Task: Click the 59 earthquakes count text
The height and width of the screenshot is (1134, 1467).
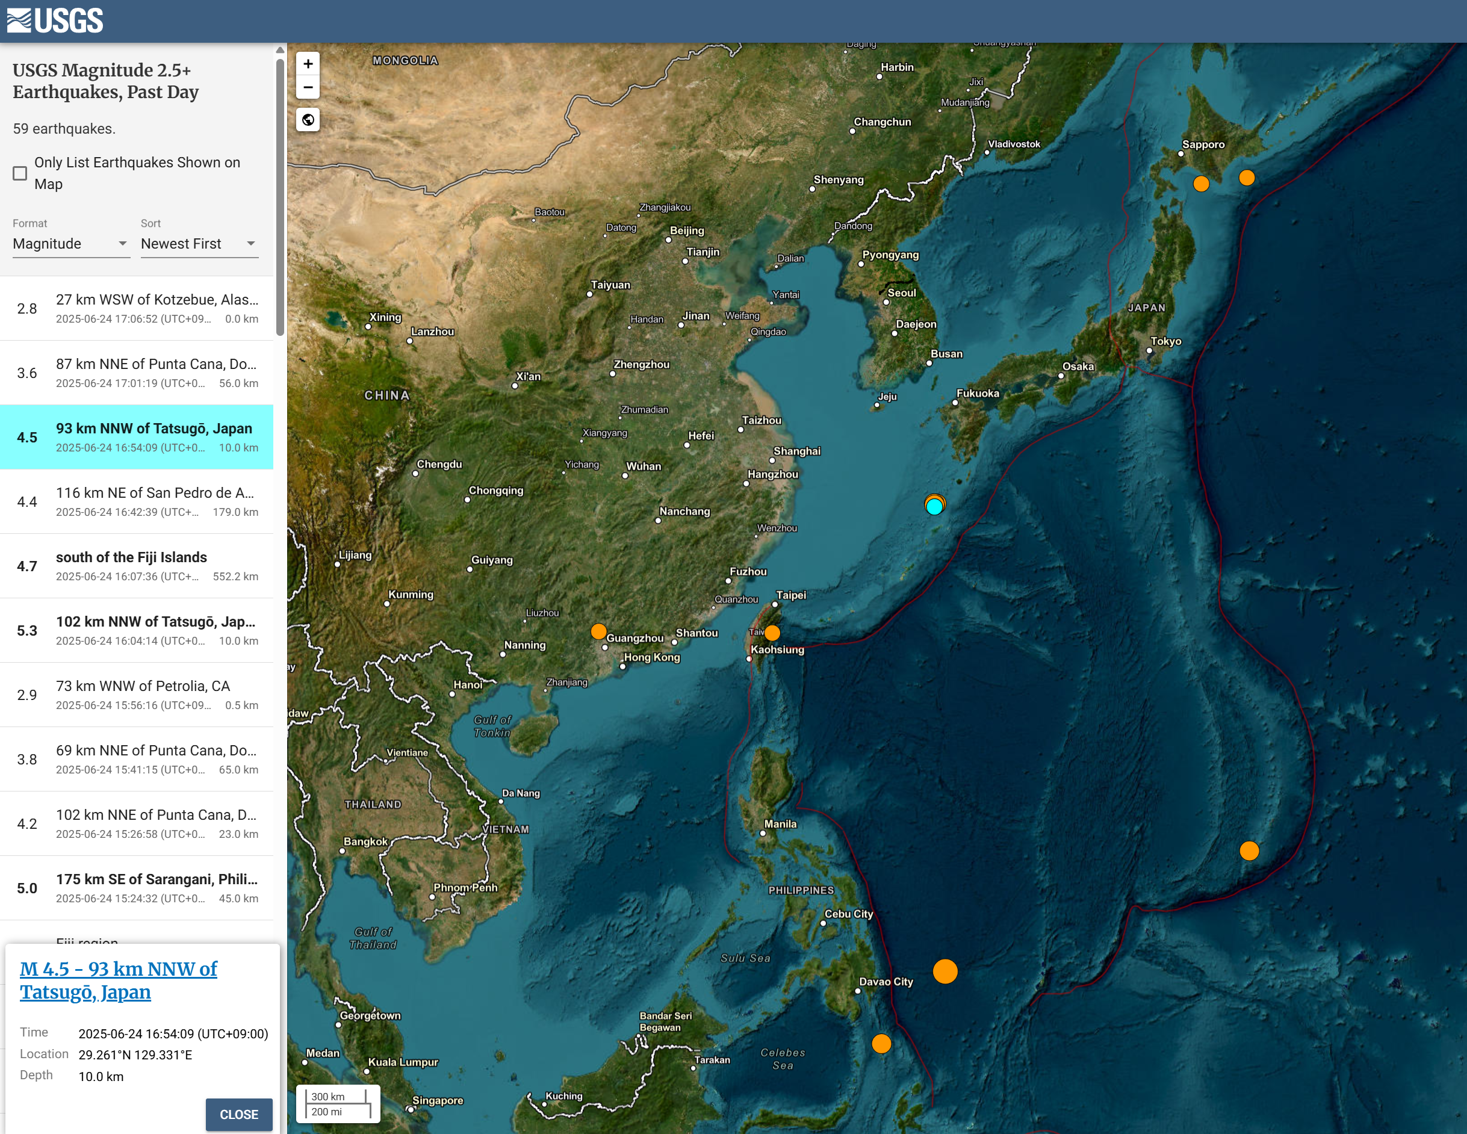Action: (x=64, y=129)
